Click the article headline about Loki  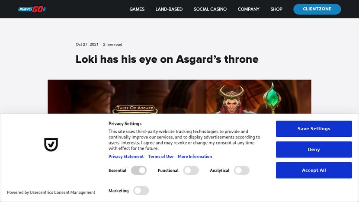[167, 59]
